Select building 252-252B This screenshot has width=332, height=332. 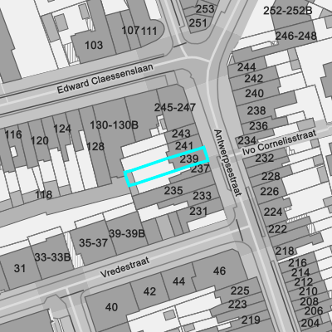tap(288, 11)
